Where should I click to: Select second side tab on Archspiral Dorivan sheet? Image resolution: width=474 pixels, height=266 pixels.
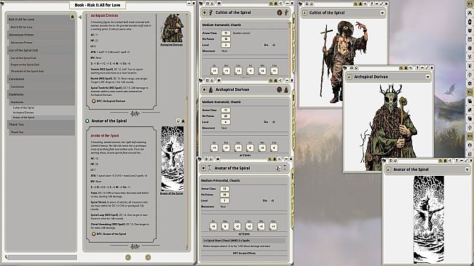tap(293, 113)
